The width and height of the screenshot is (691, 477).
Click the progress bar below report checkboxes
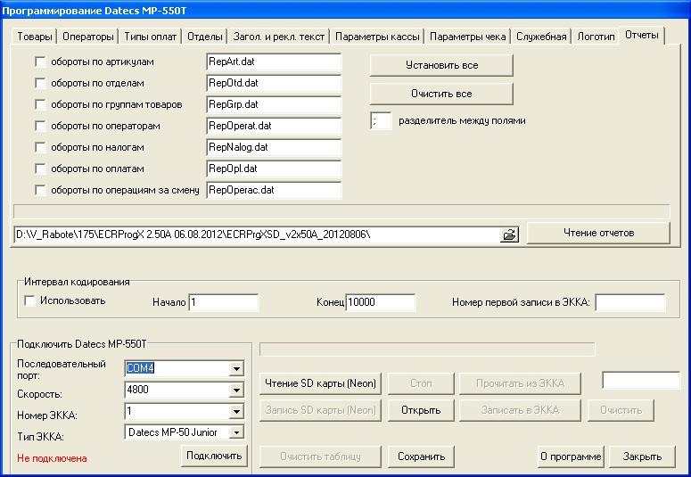pos(341,211)
